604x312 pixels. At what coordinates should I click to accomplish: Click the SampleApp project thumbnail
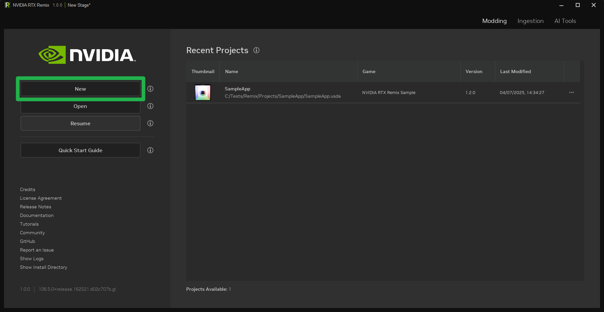[203, 92]
